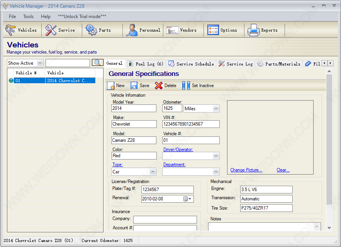The image size is (341, 247).
Task: Click the Tire Size field
Action: (266, 208)
